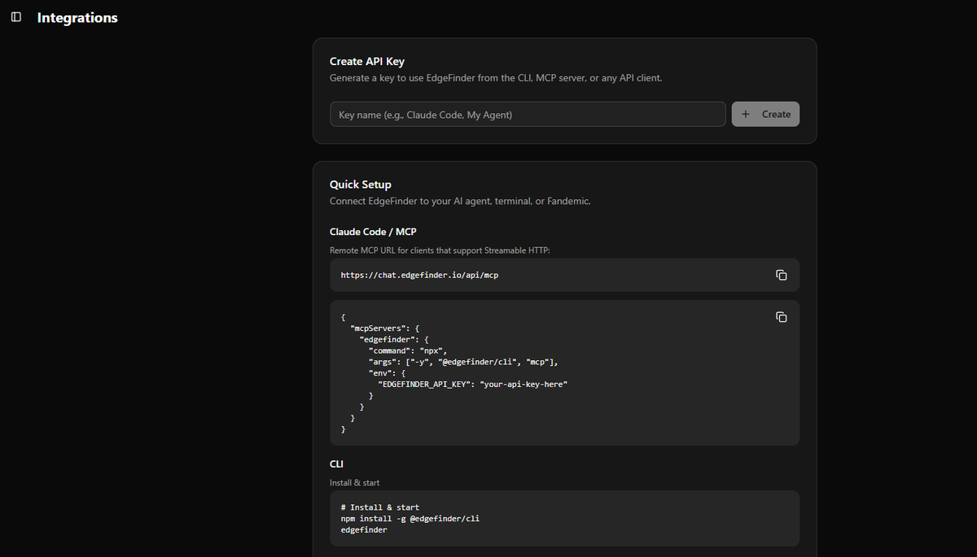The height and width of the screenshot is (557, 977).
Task: Click the Create API Key heading
Action: click(367, 61)
